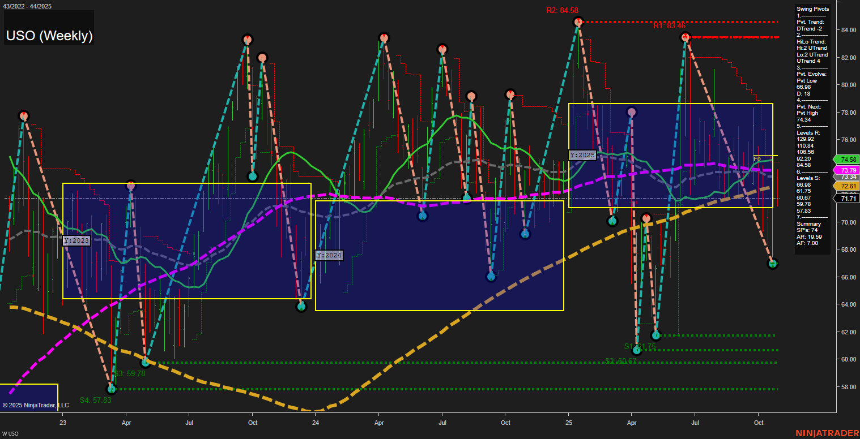Viewport: 860px width, 439px height.
Task: Click the NinjaTrader logo in the corner
Action: 827,433
